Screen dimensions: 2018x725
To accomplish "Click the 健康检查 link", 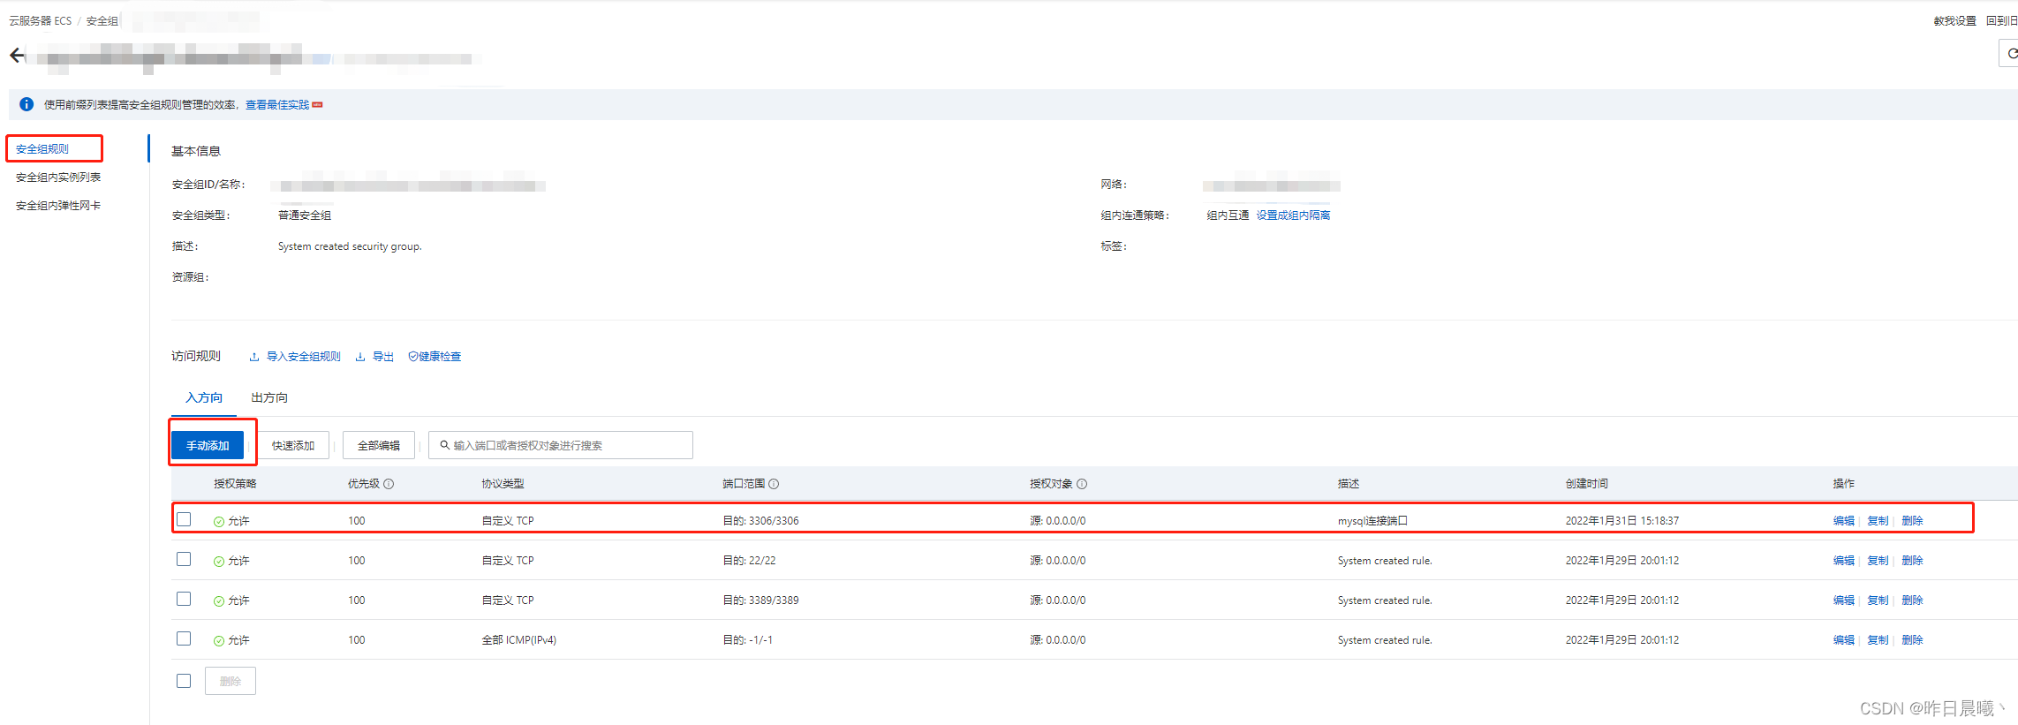I will pyautogui.click(x=440, y=357).
